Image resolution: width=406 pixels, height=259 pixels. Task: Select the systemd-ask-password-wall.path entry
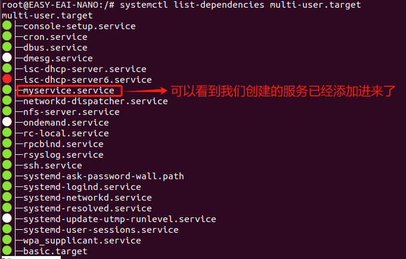[104, 176]
